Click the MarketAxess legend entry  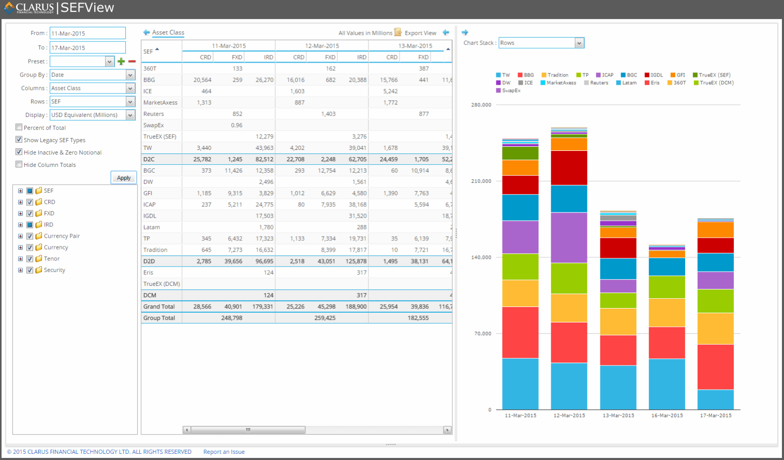pyautogui.click(x=558, y=83)
